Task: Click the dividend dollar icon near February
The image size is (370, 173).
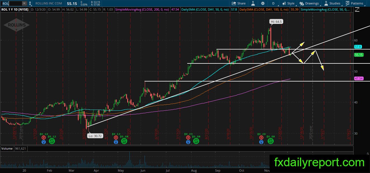Action: pos(52,141)
